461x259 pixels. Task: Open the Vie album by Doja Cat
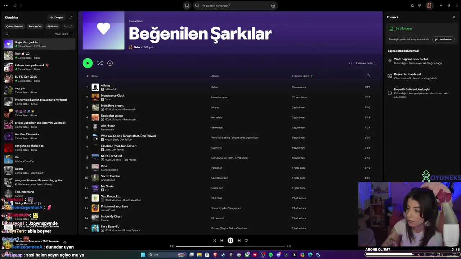point(39,159)
